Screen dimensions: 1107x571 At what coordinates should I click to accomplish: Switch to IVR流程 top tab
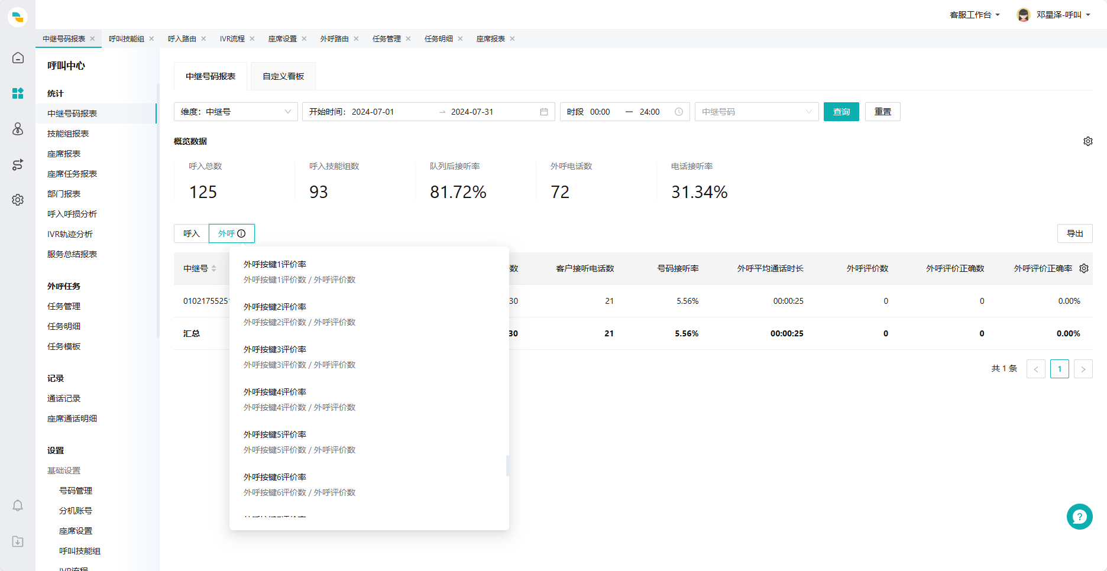point(232,38)
